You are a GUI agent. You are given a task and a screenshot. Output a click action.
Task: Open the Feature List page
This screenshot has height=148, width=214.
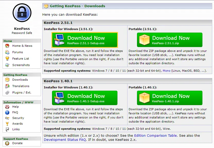pos(21,59)
